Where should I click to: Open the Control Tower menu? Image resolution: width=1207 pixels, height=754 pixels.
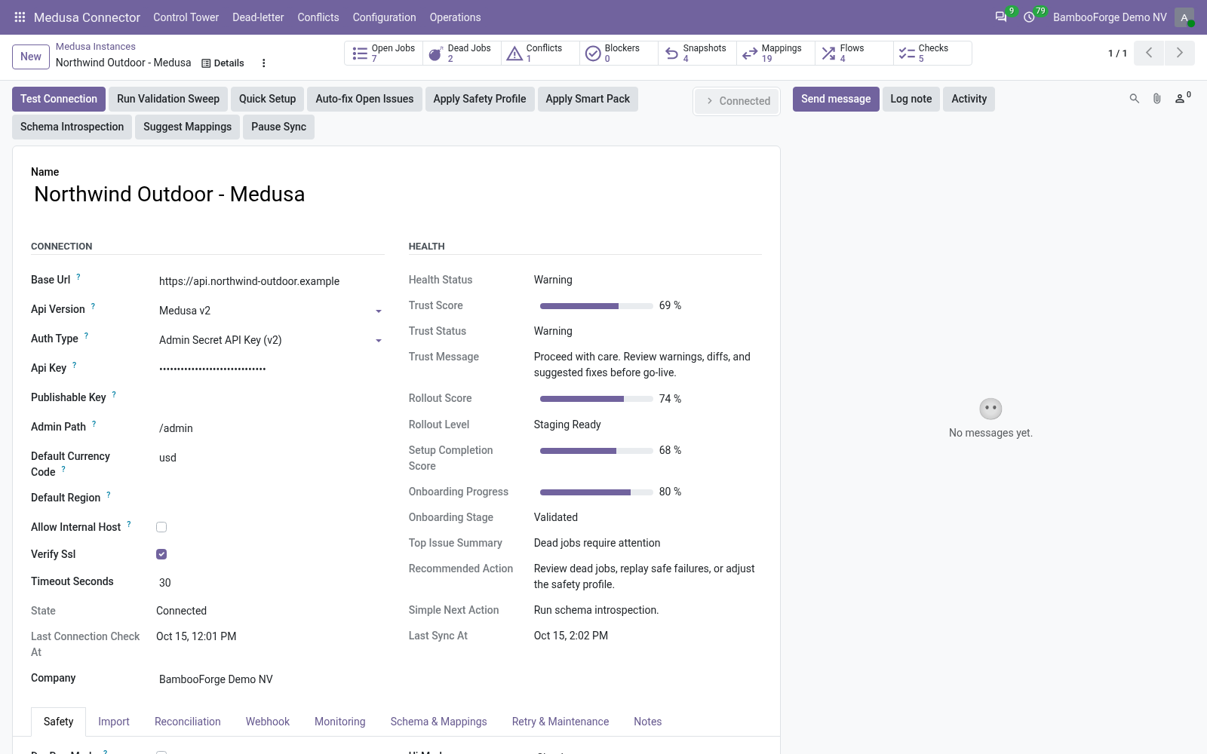186,17
